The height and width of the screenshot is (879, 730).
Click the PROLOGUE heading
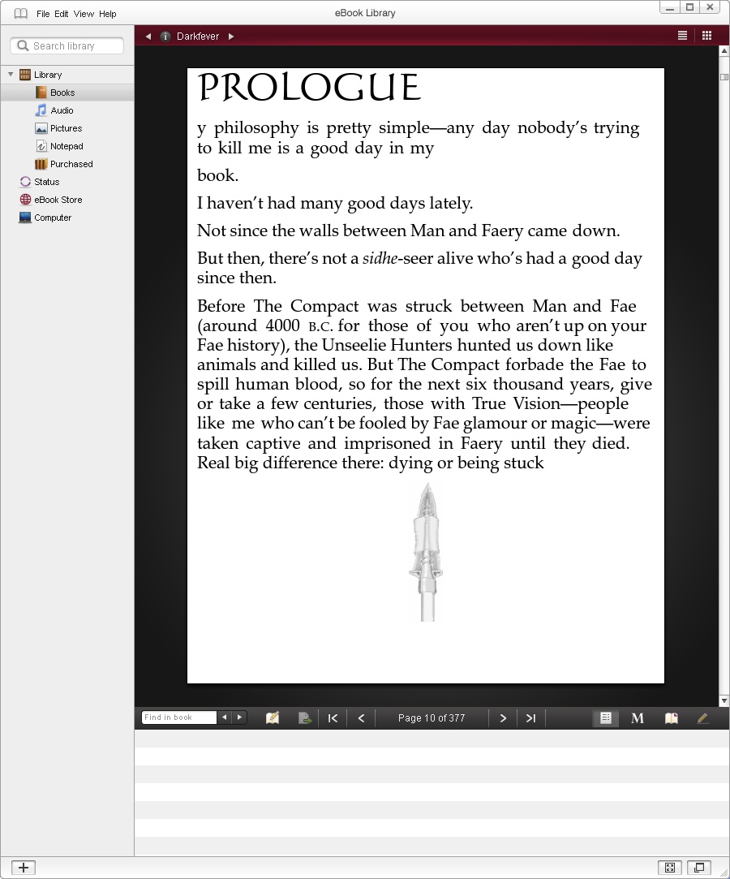pyautogui.click(x=309, y=88)
